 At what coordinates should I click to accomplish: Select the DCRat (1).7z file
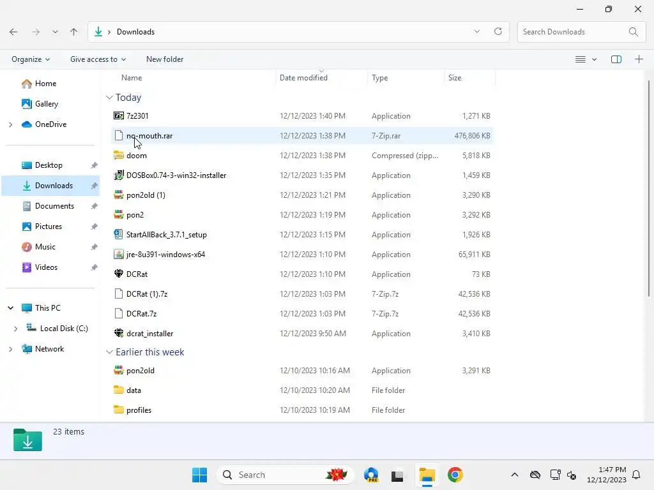[x=147, y=294]
